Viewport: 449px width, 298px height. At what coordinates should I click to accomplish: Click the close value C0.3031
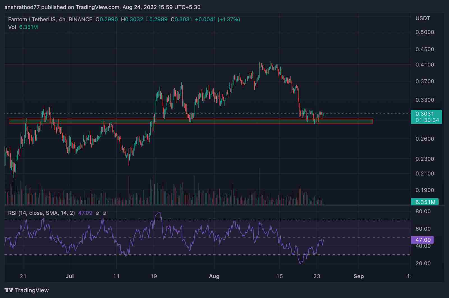point(181,19)
